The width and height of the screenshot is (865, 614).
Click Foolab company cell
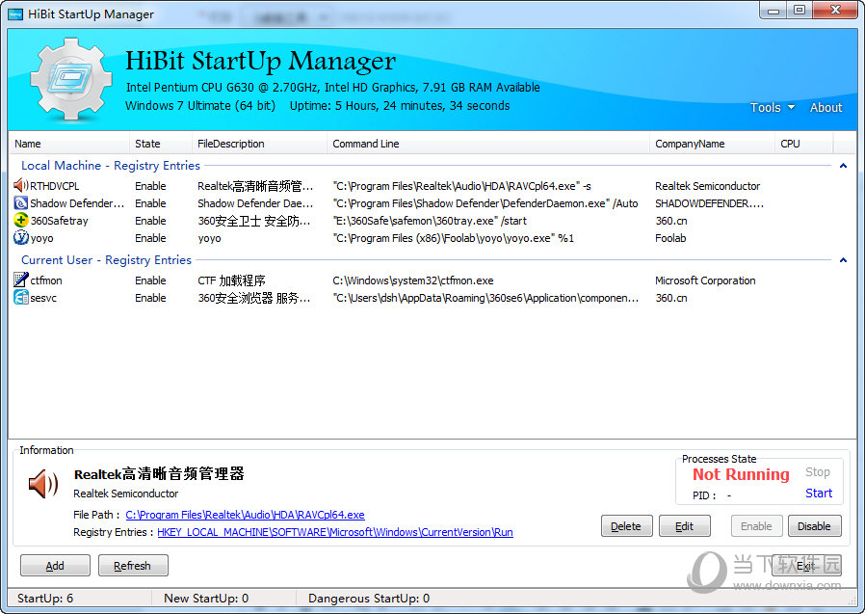(670, 238)
